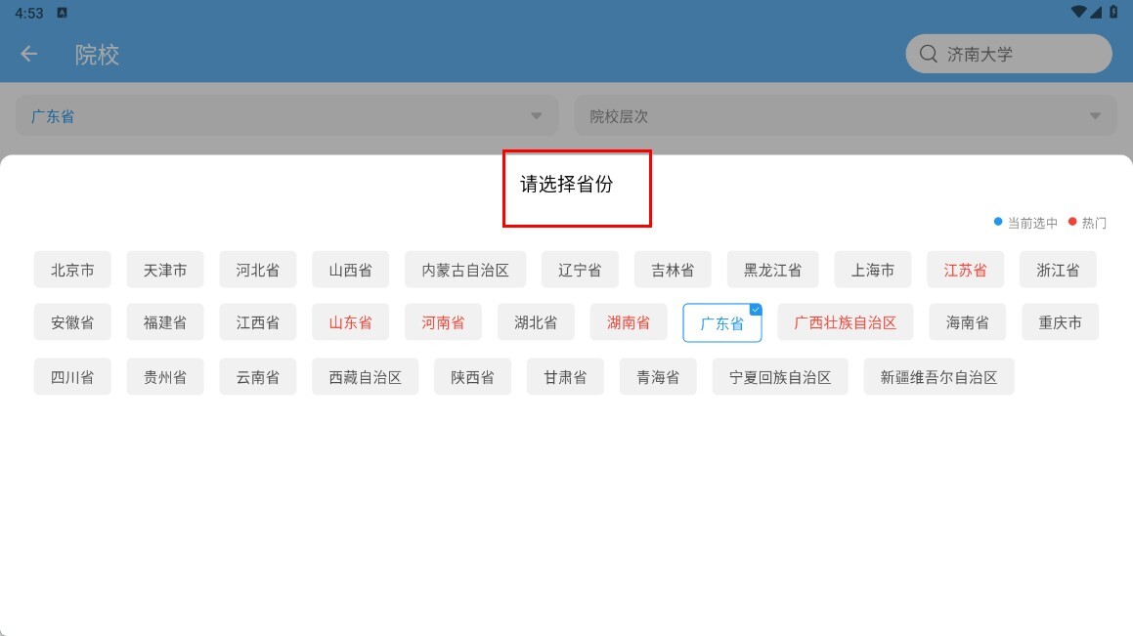Tap the back arrow icon
Viewport: 1133px width, 636px height.
[29, 55]
